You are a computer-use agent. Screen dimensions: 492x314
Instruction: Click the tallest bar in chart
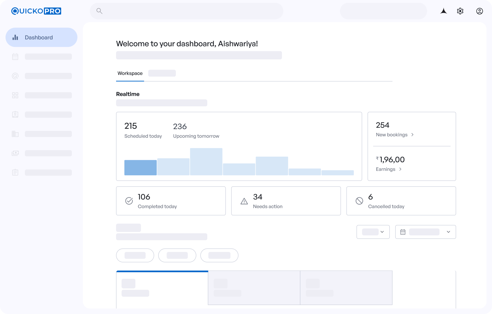click(x=206, y=162)
